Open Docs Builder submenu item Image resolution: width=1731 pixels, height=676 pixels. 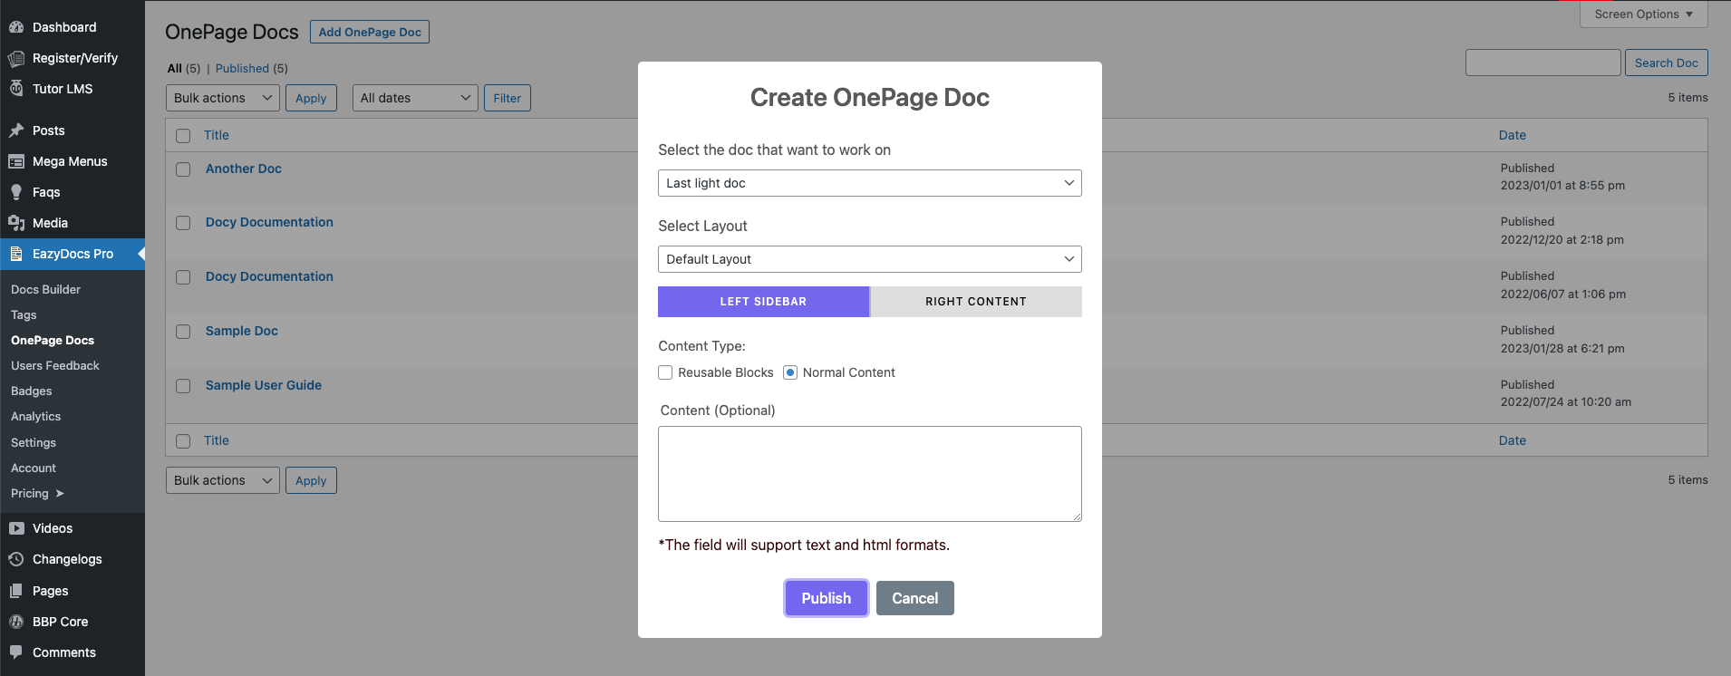tap(45, 289)
